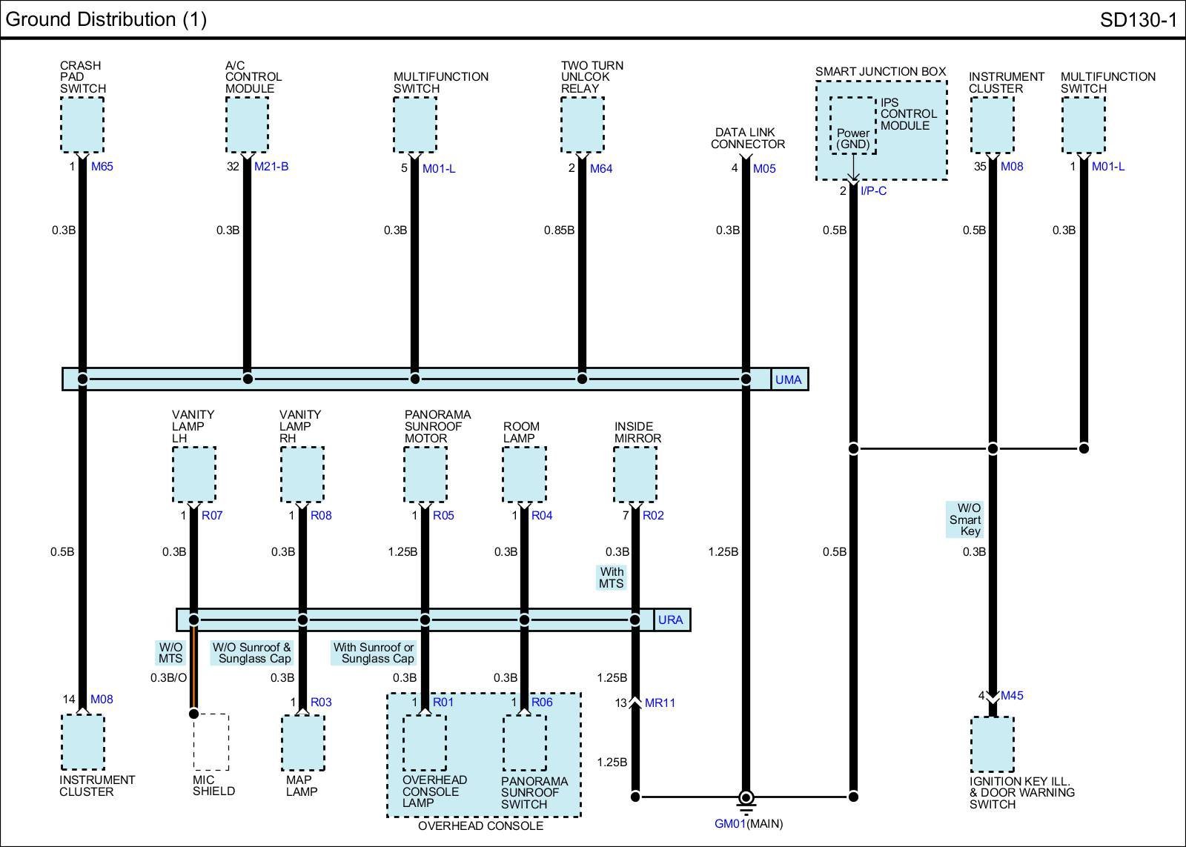Click the MR11 connector link

pos(660,703)
